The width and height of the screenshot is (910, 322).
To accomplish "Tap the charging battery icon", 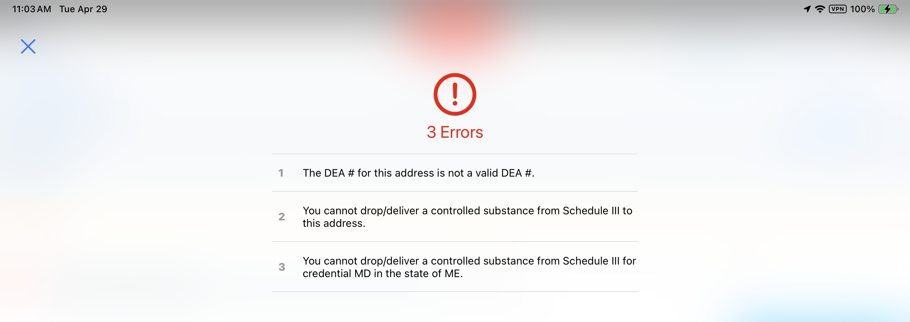I will 888,9.
